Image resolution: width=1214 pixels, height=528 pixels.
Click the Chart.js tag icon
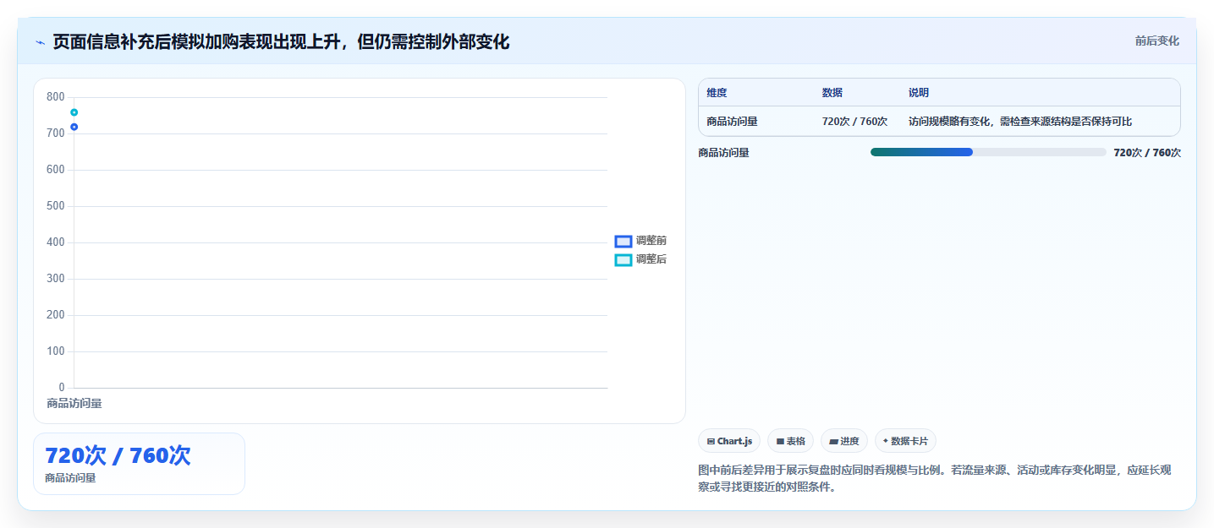coord(711,441)
